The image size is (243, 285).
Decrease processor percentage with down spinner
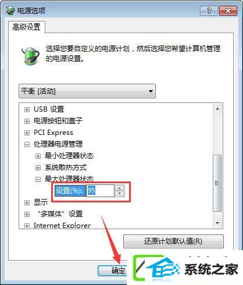click(x=120, y=193)
